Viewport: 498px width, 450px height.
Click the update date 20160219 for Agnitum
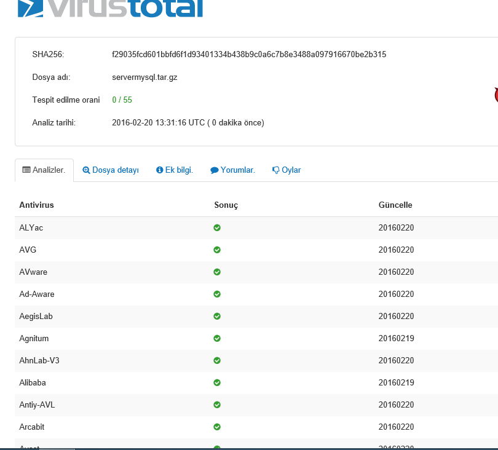tap(396, 338)
